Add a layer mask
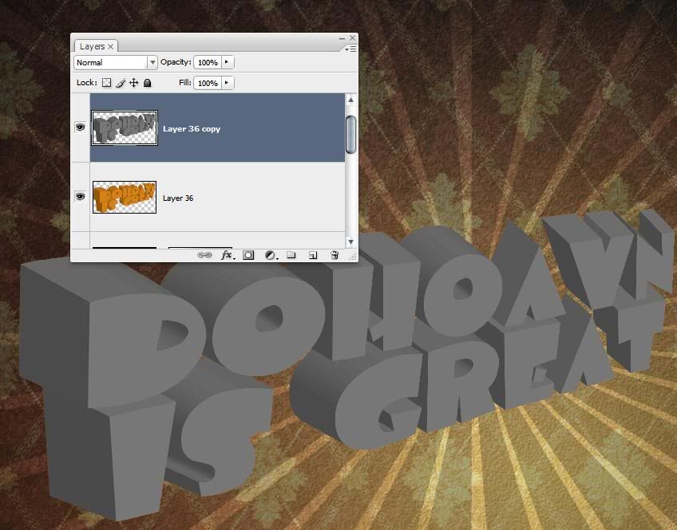Viewport: 677px width, 530px height. click(248, 255)
